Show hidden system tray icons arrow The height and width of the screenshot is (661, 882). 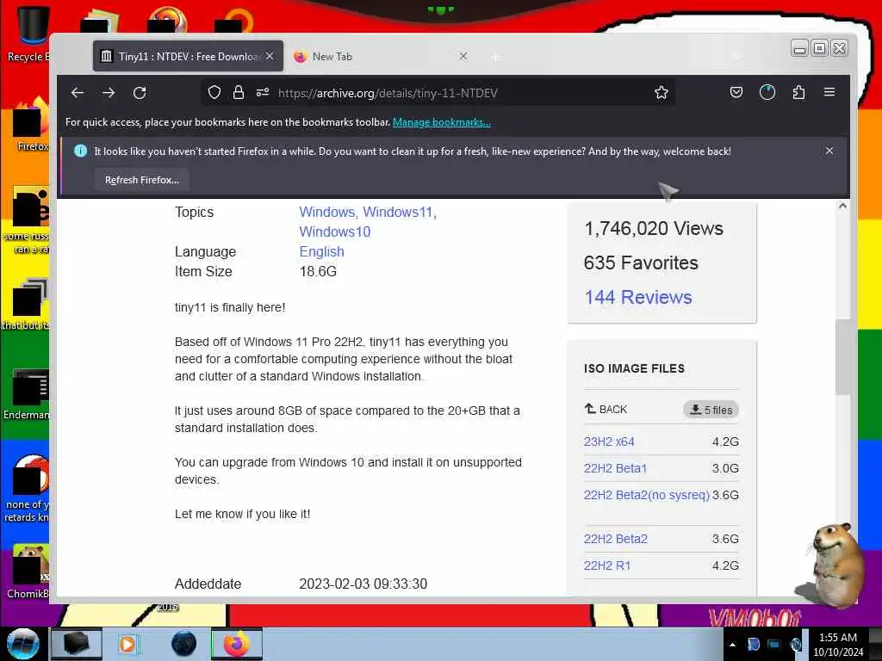click(x=732, y=645)
